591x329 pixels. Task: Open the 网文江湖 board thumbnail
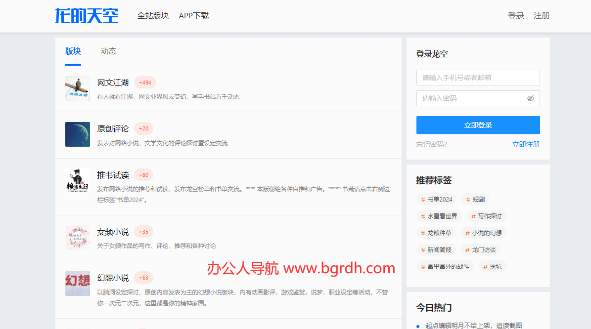(x=78, y=88)
